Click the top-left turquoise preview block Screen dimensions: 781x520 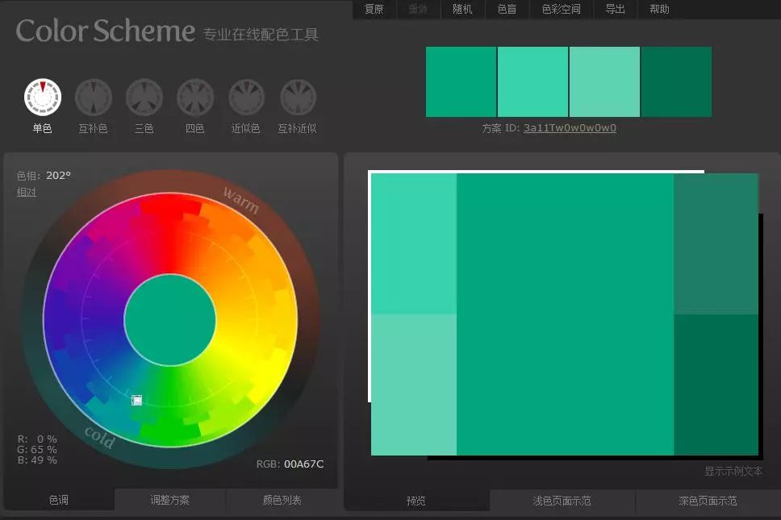point(414,243)
